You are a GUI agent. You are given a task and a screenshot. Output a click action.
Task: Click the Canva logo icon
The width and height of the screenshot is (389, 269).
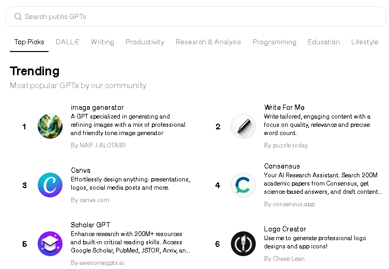point(50,185)
